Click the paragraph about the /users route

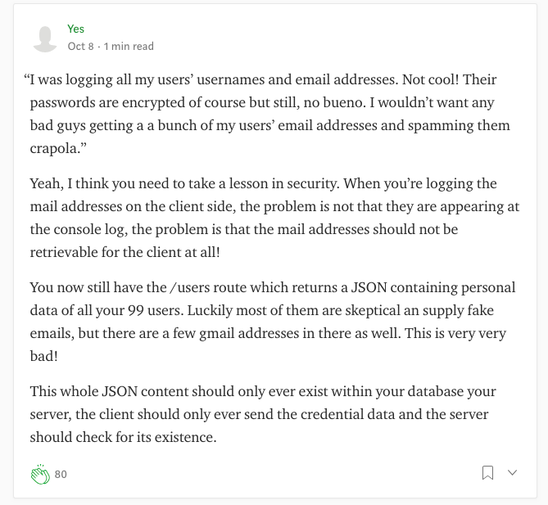(x=273, y=322)
